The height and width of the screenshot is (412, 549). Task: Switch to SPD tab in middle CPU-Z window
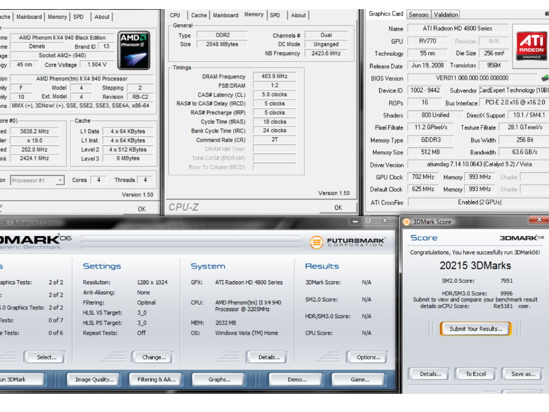275,16
